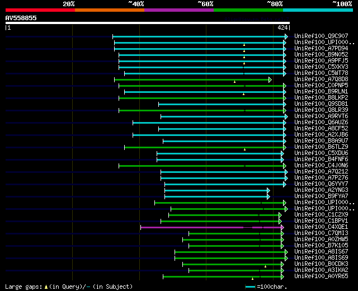
Task: Click the arrowhead ending the A0YR65 alignment
Action: pyautogui.click(x=282, y=277)
